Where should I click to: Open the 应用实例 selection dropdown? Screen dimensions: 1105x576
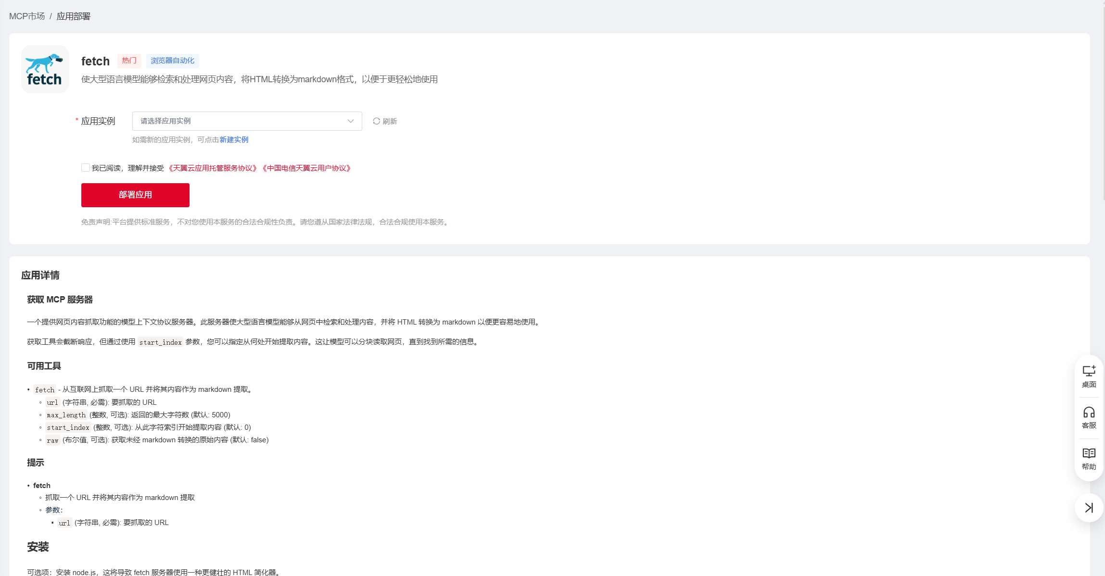(x=241, y=121)
